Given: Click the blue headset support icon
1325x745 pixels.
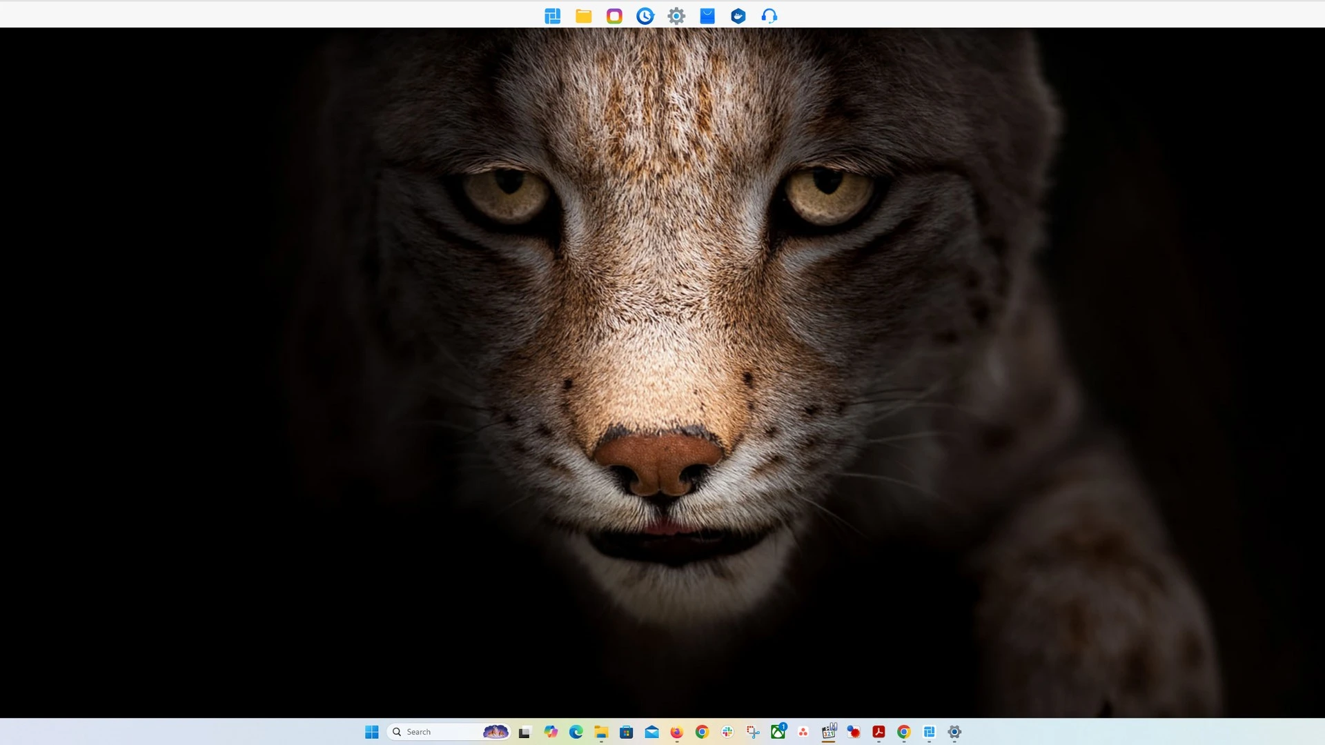Looking at the screenshot, I should 769,16.
